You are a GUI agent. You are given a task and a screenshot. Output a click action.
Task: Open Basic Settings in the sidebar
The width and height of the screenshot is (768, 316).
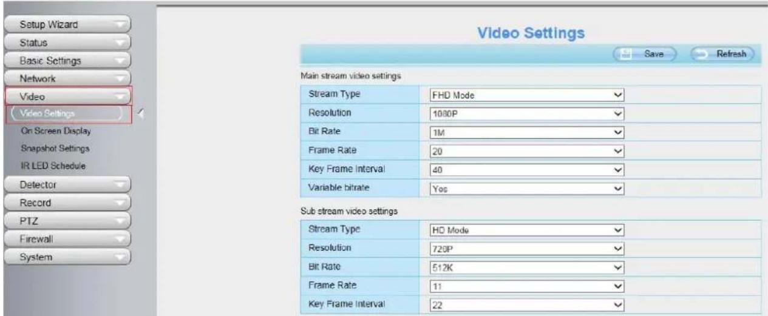click(68, 61)
